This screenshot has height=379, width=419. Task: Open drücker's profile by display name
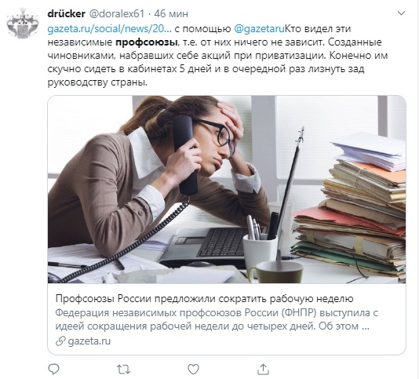point(66,13)
